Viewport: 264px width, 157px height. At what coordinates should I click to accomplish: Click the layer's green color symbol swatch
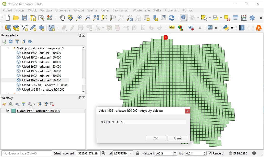[14, 111]
